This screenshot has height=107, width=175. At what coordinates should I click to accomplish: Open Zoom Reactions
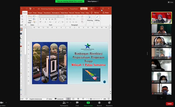[x=109, y=104]
